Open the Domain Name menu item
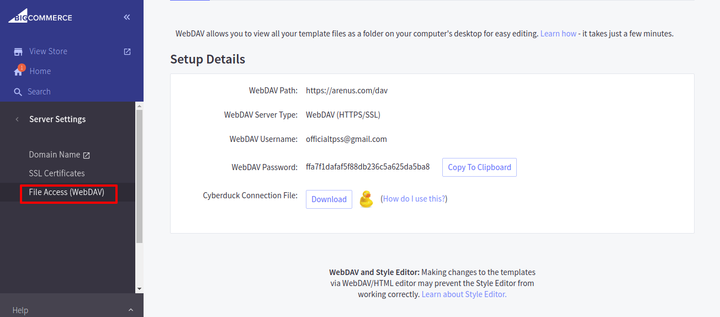The height and width of the screenshot is (317, 720). pyautogui.click(x=54, y=155)
